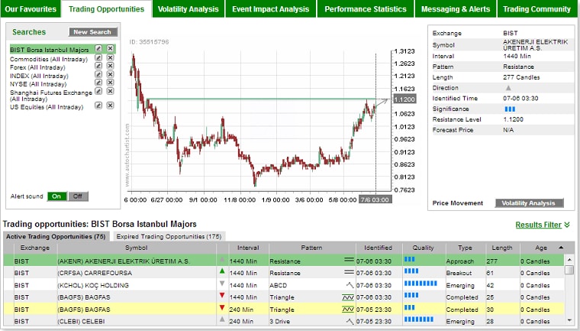Select the (CLEBI) CELEBI row
This screenshot has width=580, height=331.
tap(284, 321)
